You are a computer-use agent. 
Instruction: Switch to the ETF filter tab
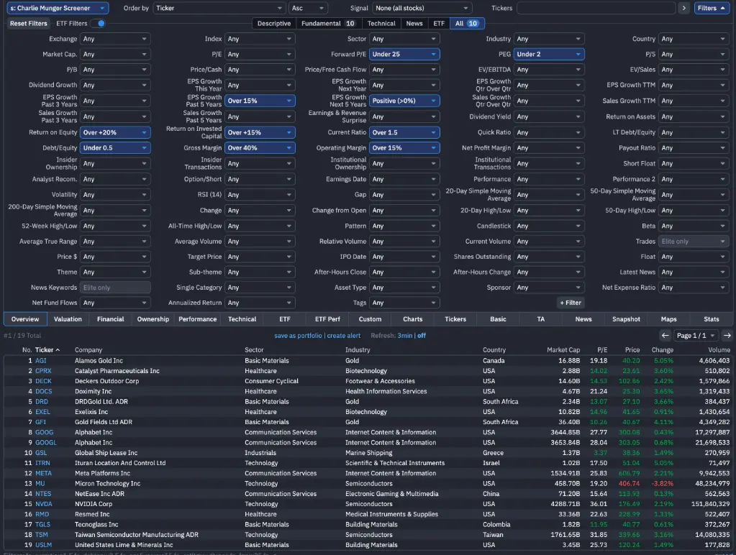tap(439, 24)
